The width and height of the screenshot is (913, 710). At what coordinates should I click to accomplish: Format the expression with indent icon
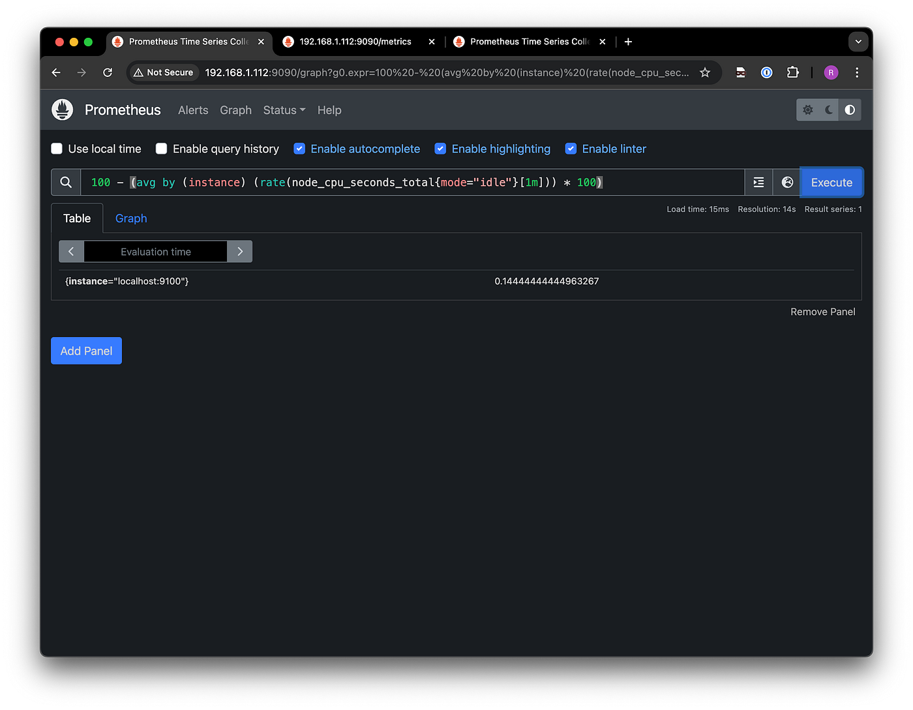tap(758, 183)
